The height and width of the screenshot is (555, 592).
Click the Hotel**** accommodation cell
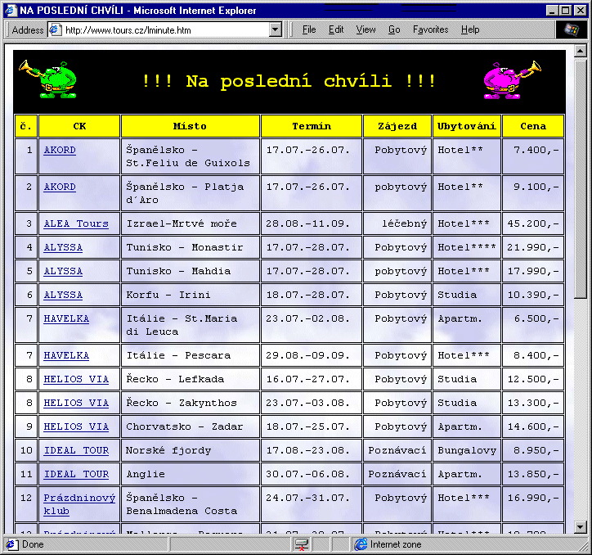click(x=467, y=247)
